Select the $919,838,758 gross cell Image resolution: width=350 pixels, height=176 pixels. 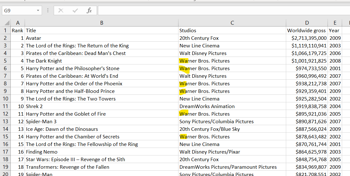pyautogui.click(x=307, y=106)
